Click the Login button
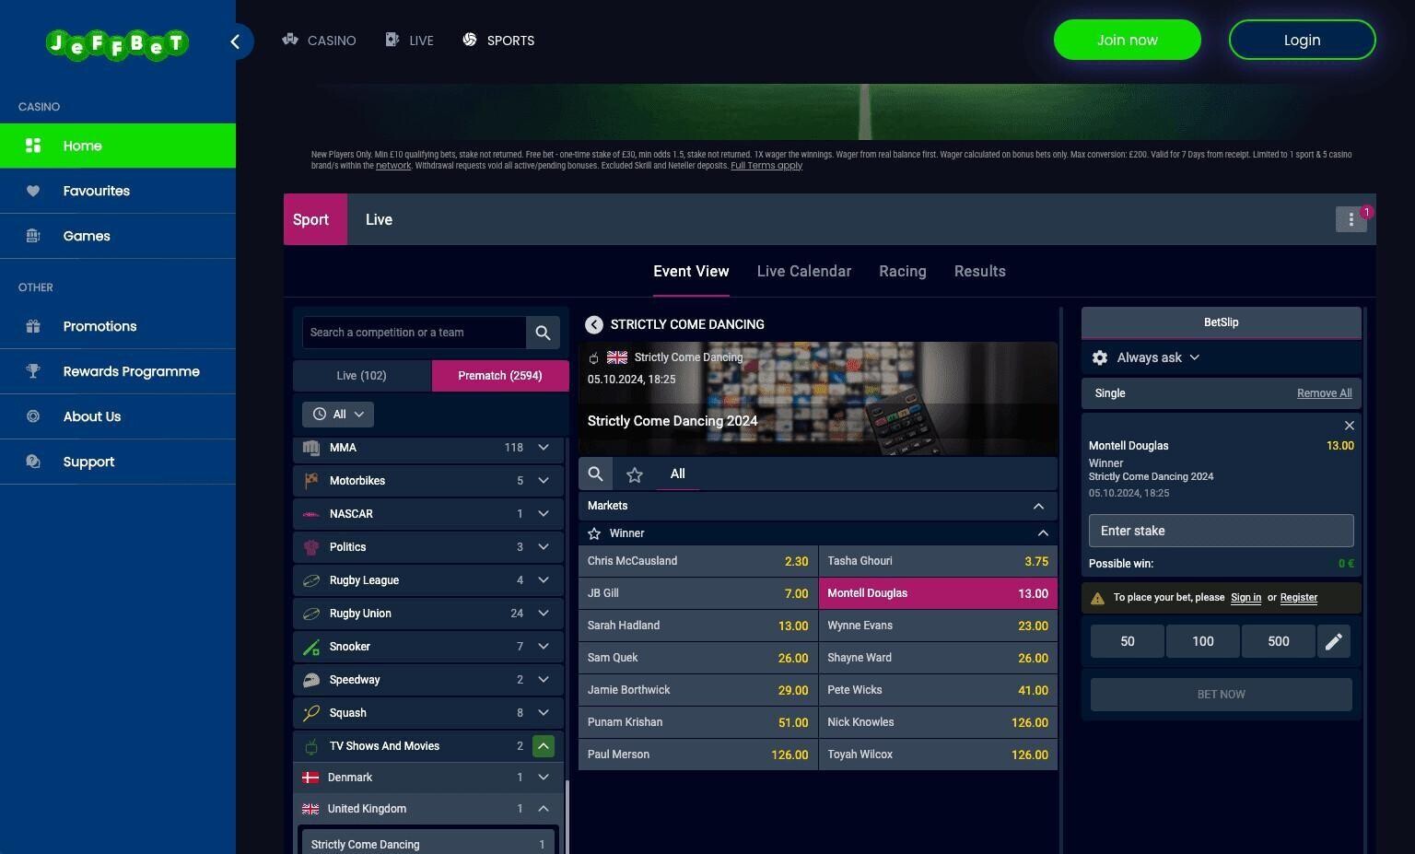 click(x=1303, y=40)
